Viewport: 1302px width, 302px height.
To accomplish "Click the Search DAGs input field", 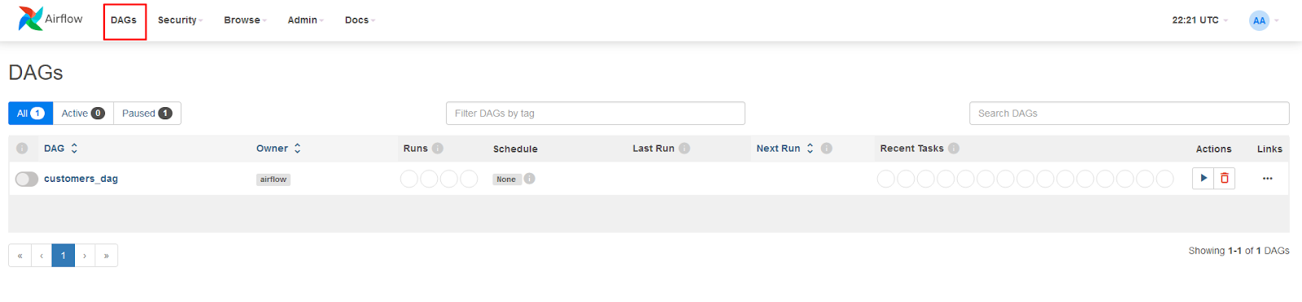I will [1129, 114].
